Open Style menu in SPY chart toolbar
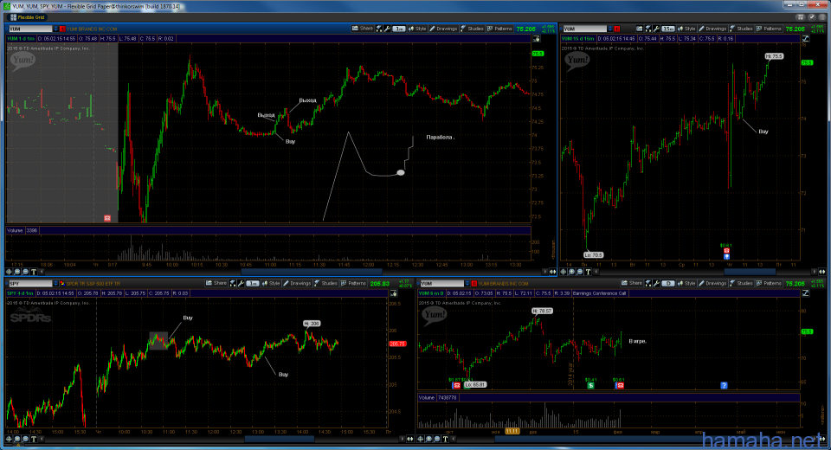Image resolution: width=831 pixels, height=450 pixels. (x=271, y=283)
